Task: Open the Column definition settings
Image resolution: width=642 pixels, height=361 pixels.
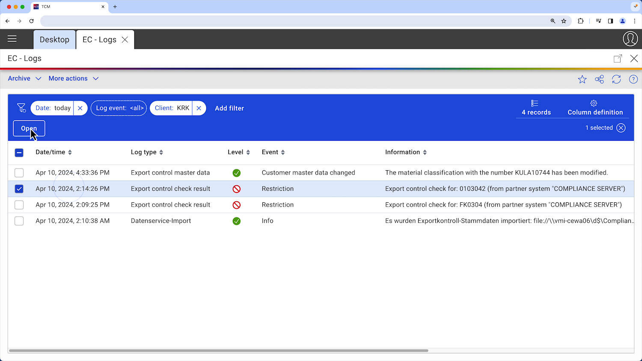Action: click(x=595, y=108)
